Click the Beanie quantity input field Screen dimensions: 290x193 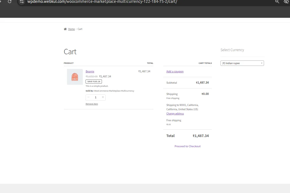point(95,97)
